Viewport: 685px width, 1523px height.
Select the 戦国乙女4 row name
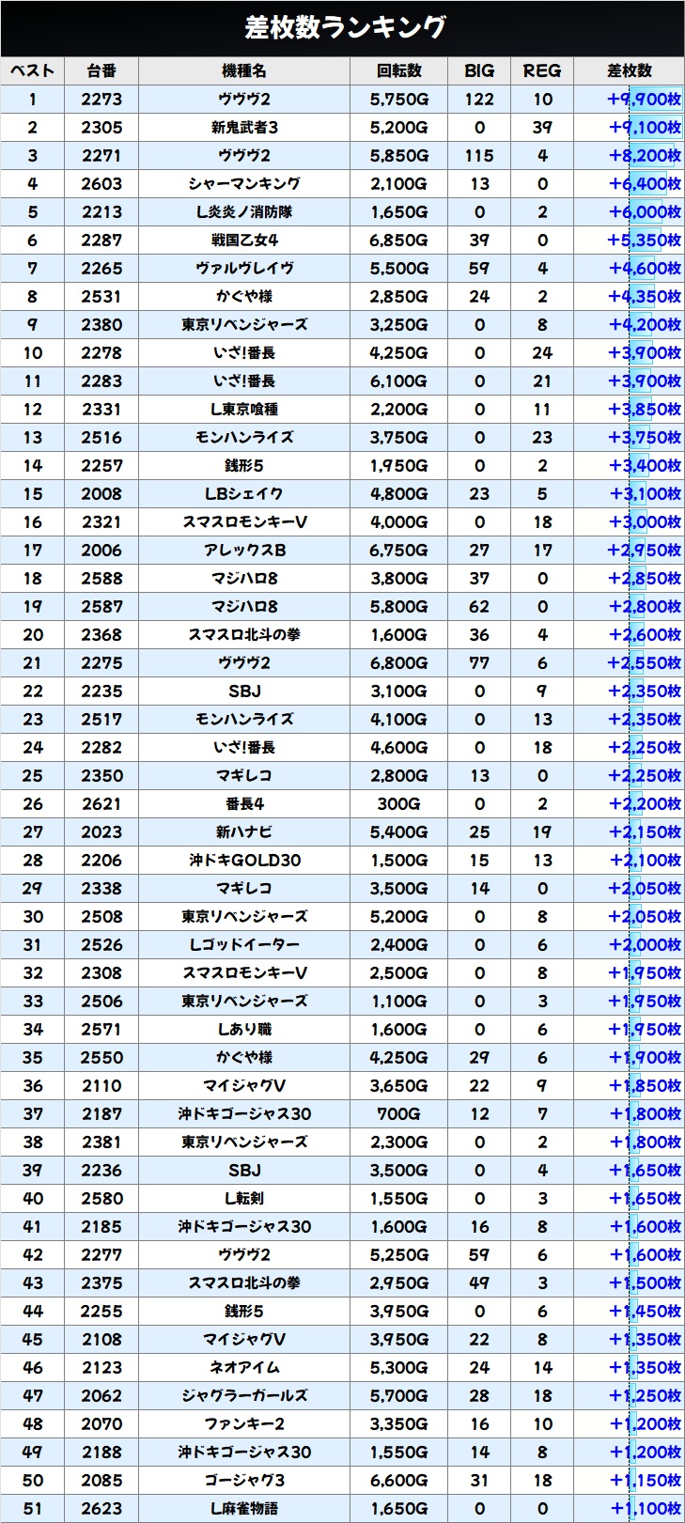pyautogui.click(x=244, y=240)
